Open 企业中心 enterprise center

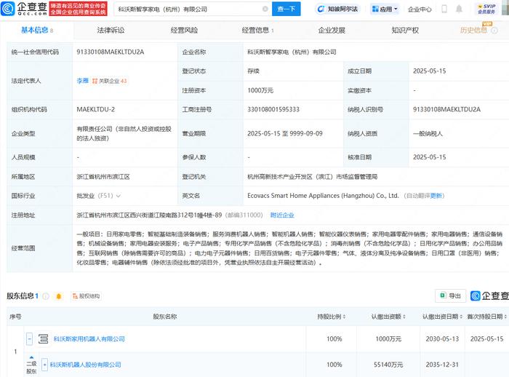tap(420, 9)
